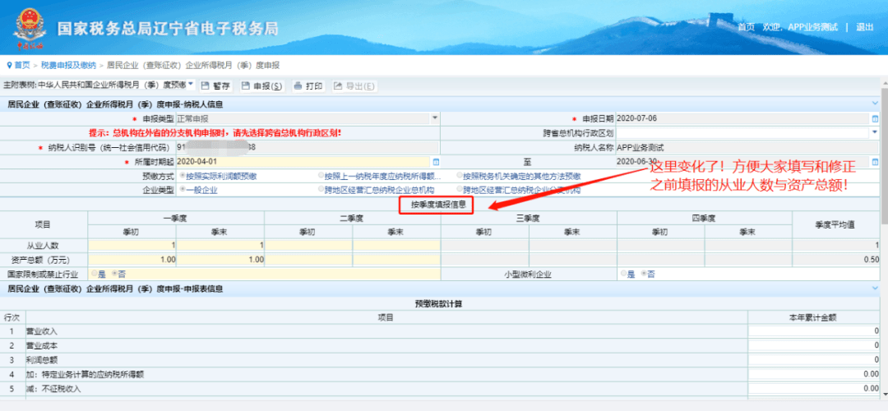Click 从业人数 二季度 季末 input field
This screenshot has height=411, width=888.
click(396, 246)
